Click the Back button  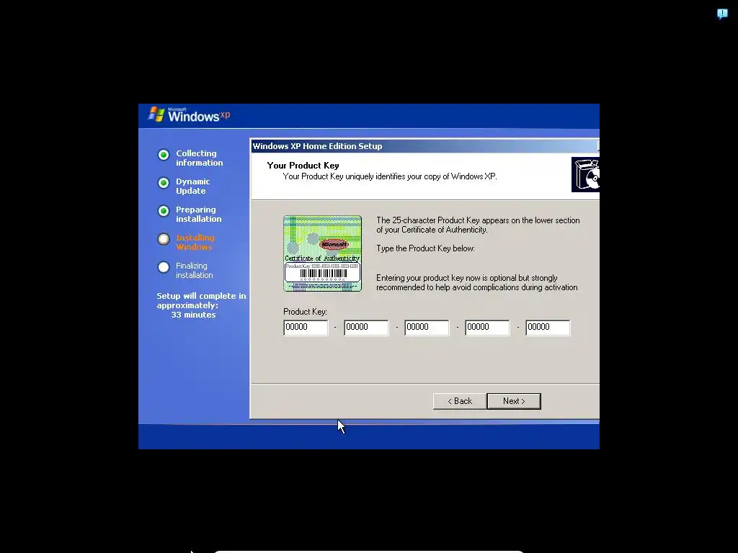459,401
